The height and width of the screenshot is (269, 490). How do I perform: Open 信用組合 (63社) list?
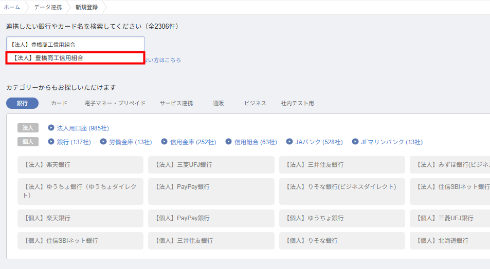pyautogui.click(x=256, y=142)
